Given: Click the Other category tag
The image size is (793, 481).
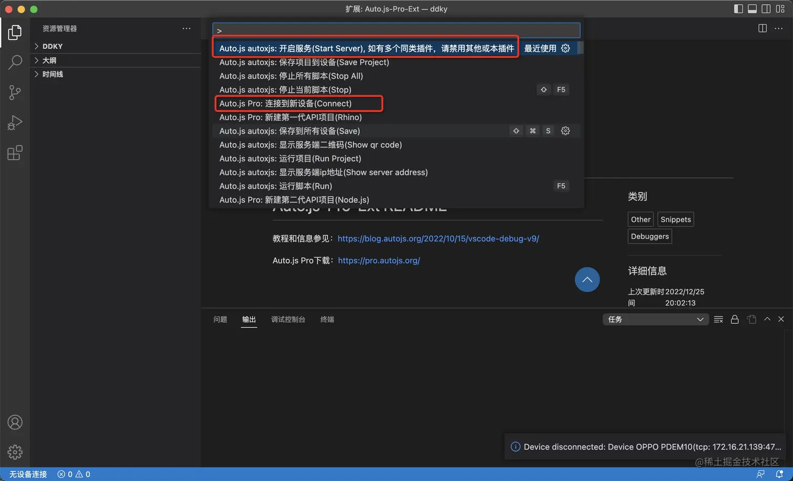Looking at the screenshot, I should coord(641,220).
